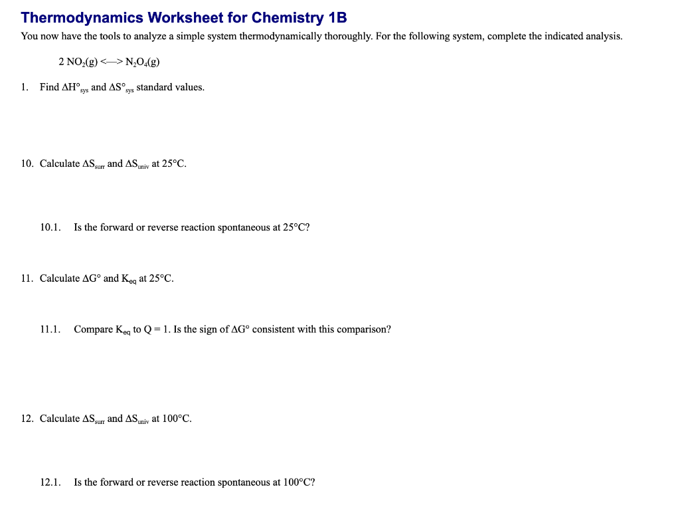Click sub-question 10.1 about spontaneity at 25°C
Viewport: 680px width, 513px height.
(x=175, y=227)
